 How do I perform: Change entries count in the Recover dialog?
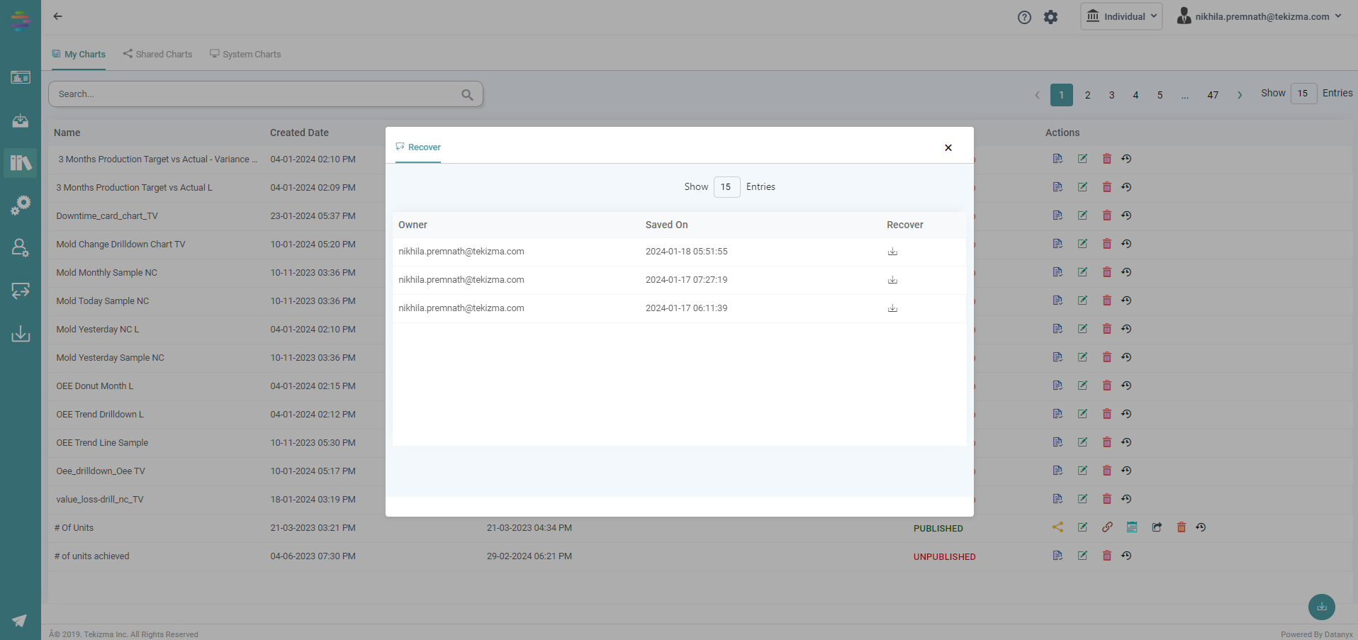(726, 187)
